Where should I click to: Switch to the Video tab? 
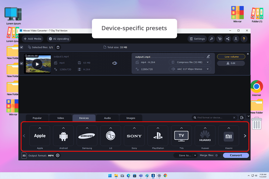60,118
